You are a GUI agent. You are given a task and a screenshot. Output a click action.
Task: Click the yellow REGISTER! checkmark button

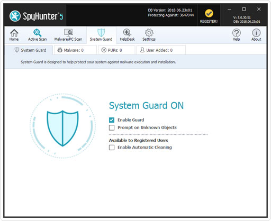[209, 16]
